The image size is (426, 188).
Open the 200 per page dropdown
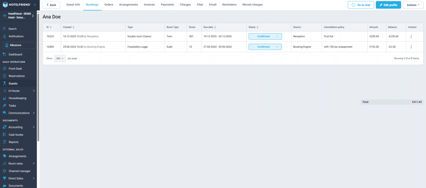[60, 59]
